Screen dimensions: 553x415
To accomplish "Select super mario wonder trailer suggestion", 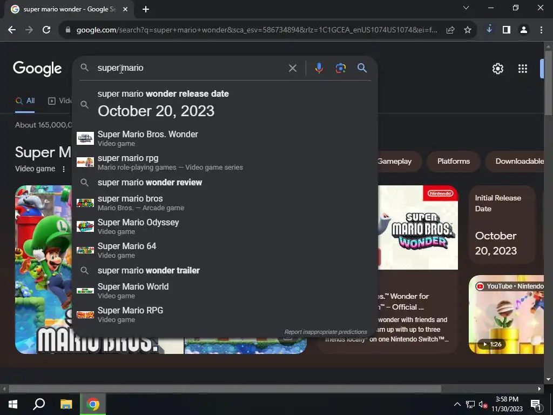I will pos(225,270).
